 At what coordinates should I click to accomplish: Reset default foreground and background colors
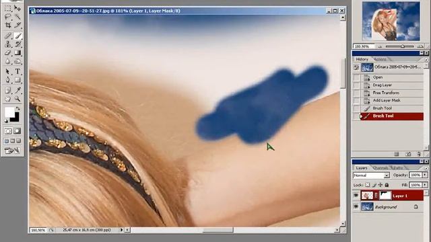6,120
